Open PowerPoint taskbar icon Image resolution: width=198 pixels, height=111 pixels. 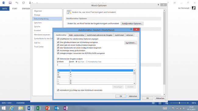(48, 108)
